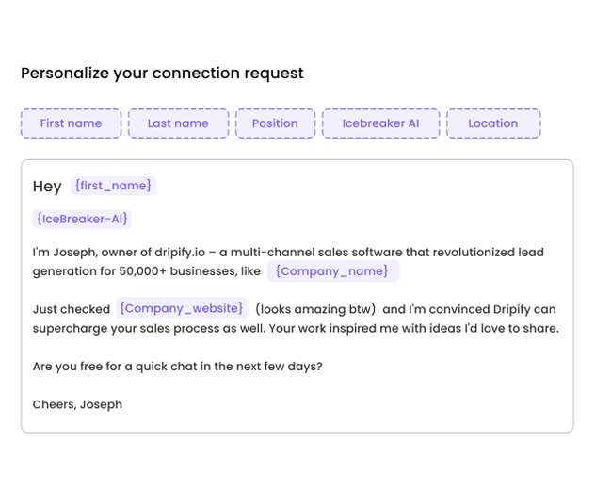Add the Position variable chip
Image resolution: width=595 pixels, height=491 pixels.
click(275, 123)
